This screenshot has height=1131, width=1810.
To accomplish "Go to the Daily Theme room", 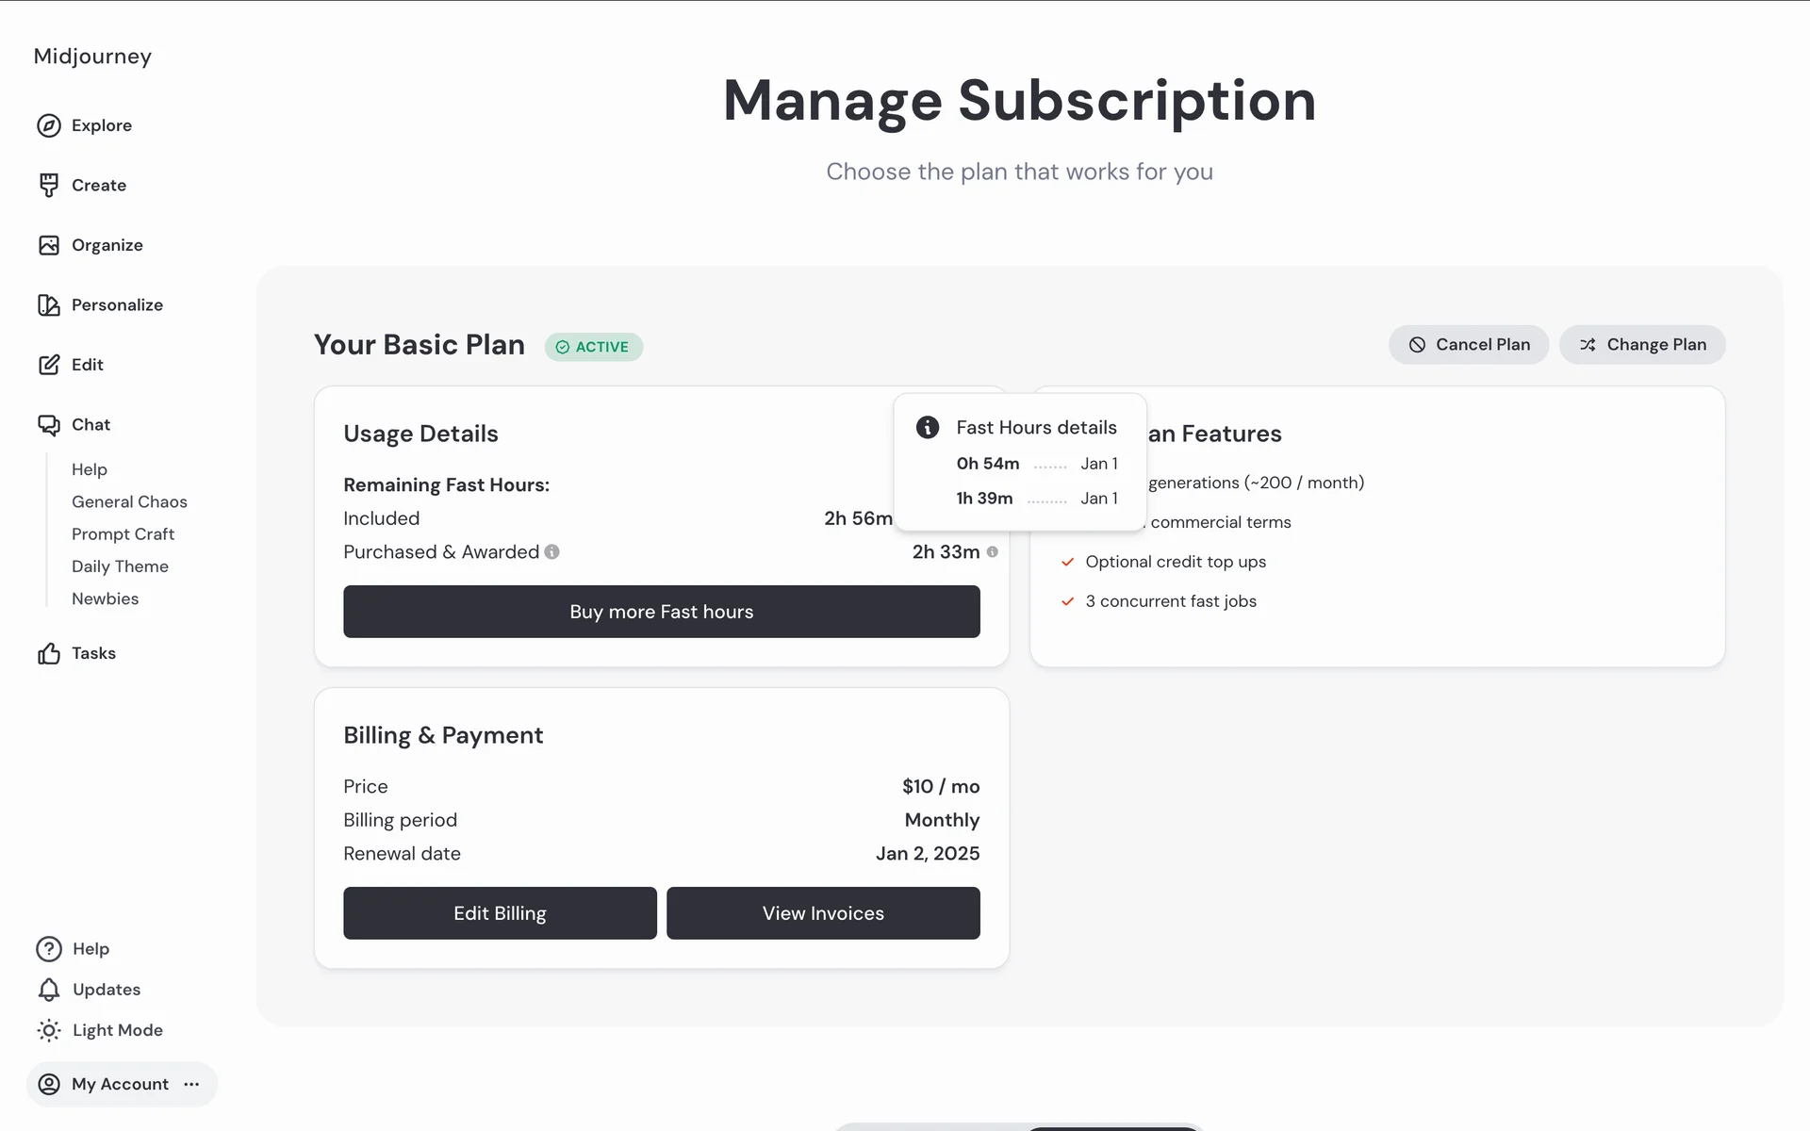I will click(120, 566).
